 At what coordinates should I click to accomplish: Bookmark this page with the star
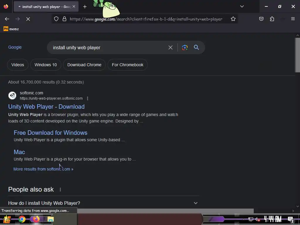click(x=233, y=19)
